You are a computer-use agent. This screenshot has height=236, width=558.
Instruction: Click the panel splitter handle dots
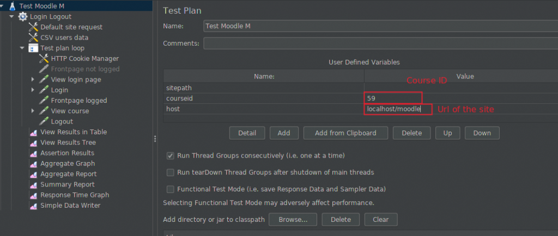(x=155, y=139)
